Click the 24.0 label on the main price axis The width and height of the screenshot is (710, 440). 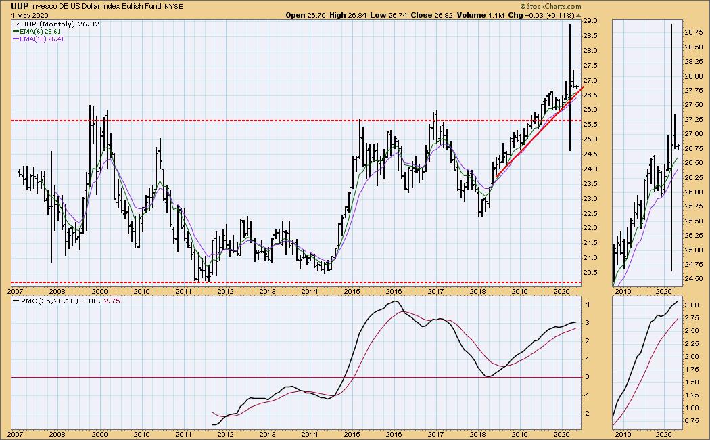[x=592, y=169]
